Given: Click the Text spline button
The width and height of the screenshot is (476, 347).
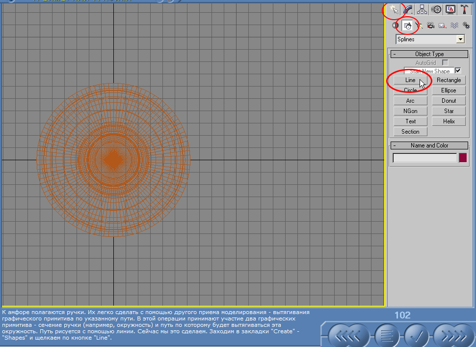Looking at the screenshot, I should [x=410, y=121].
